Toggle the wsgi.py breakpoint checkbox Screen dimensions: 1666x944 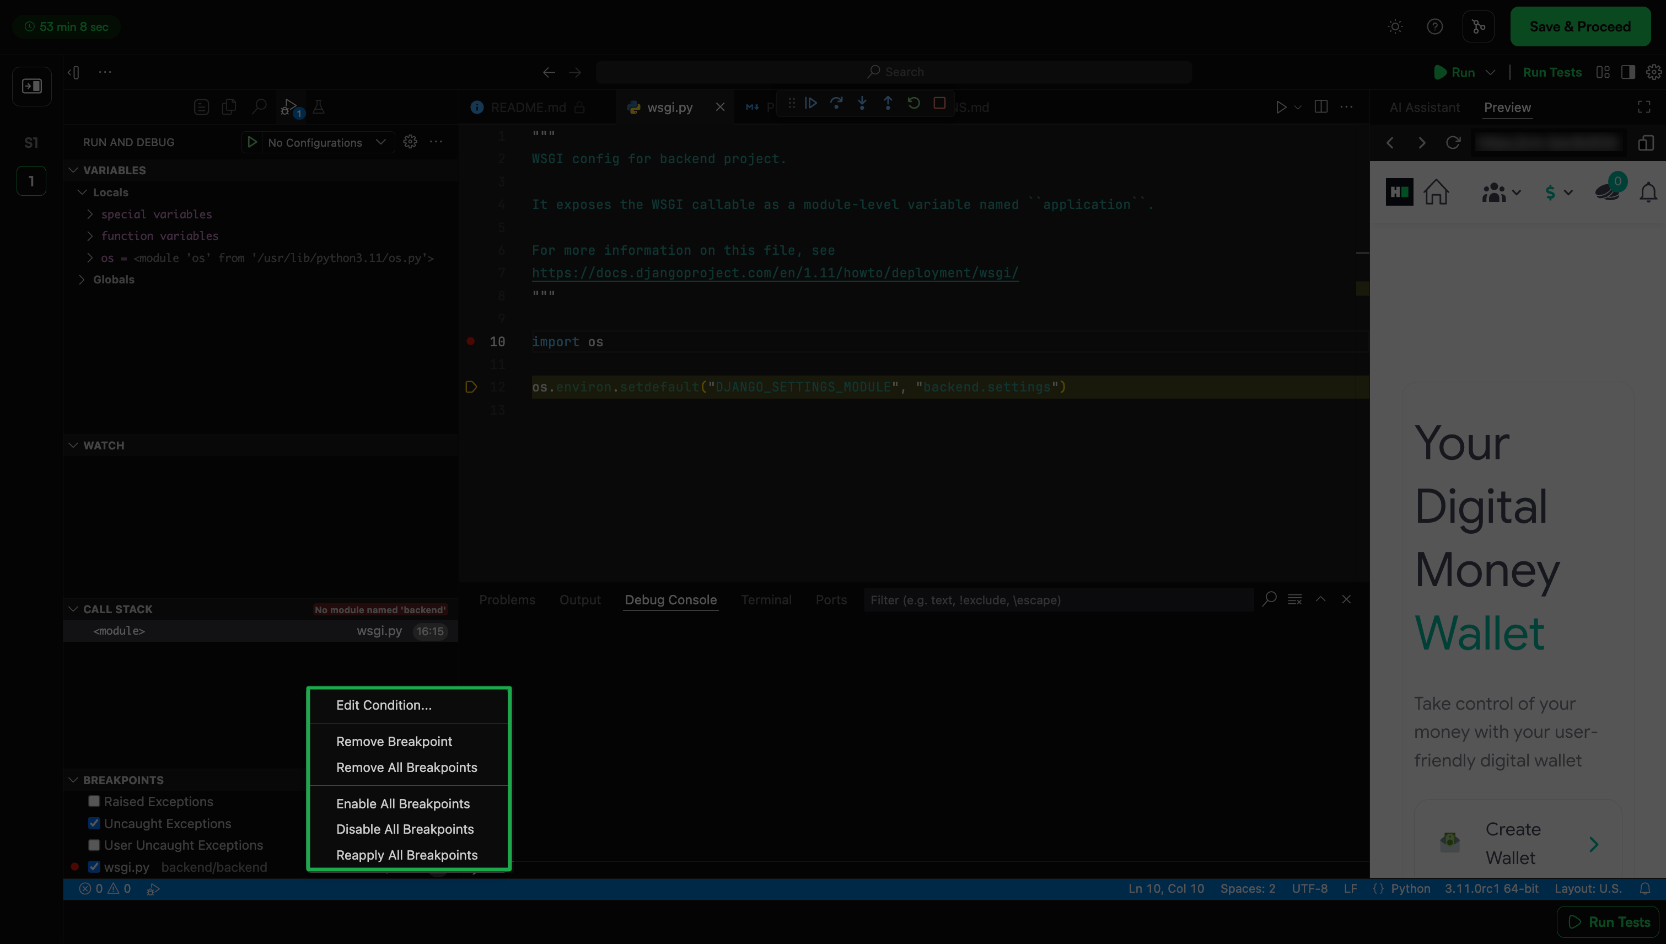tap(94, 867)
